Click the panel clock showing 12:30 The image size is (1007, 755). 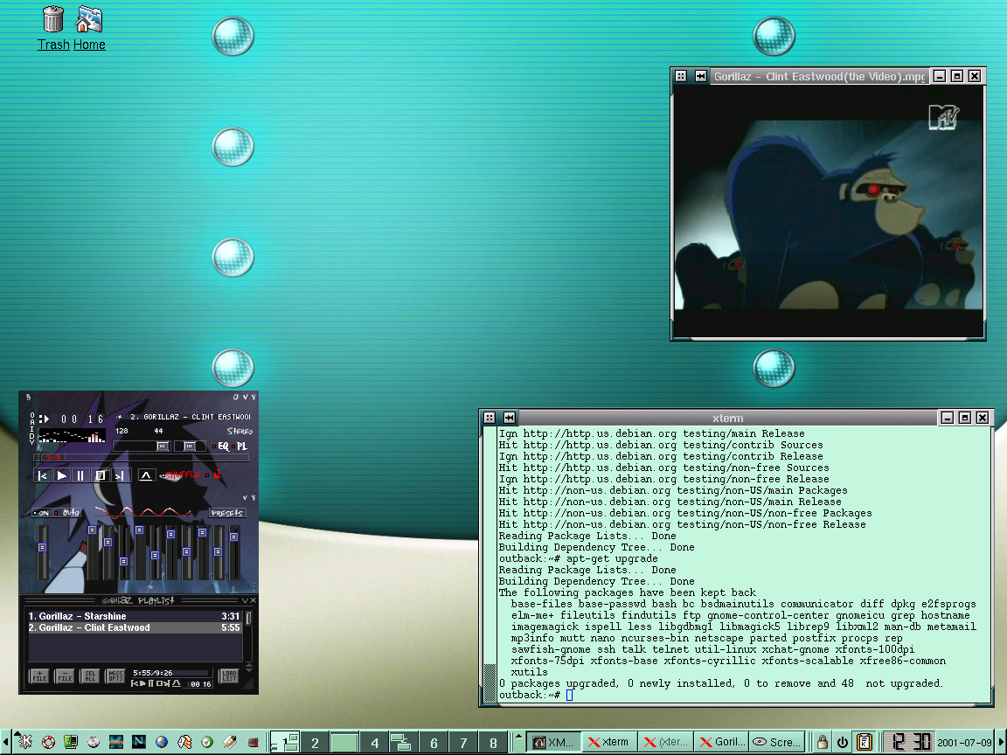click(x=908, y=742)
